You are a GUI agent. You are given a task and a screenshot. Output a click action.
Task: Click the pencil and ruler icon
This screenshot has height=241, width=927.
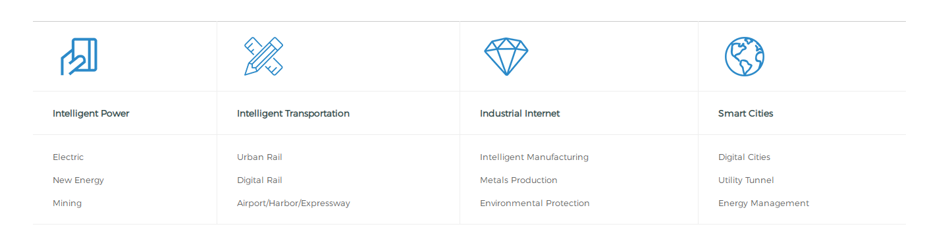click(x=263, y=56)
